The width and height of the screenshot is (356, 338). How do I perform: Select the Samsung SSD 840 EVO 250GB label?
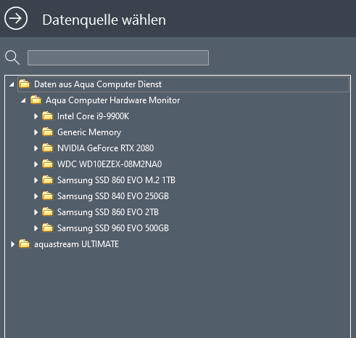113,196
